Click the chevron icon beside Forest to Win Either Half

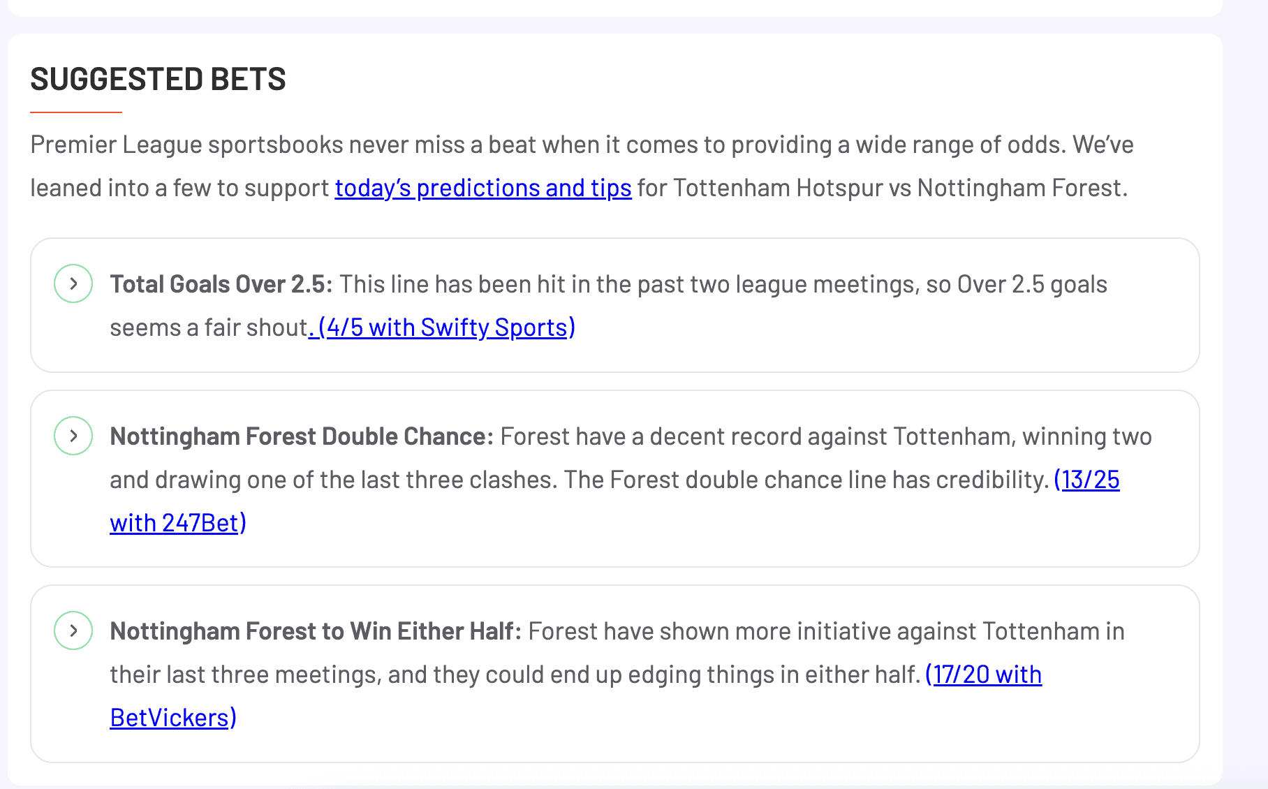tap(73, 631)
